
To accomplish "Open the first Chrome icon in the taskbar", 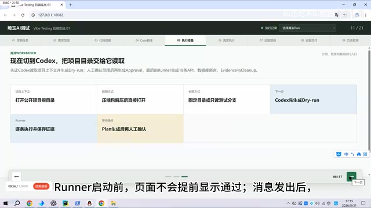I will coord(30,203).
